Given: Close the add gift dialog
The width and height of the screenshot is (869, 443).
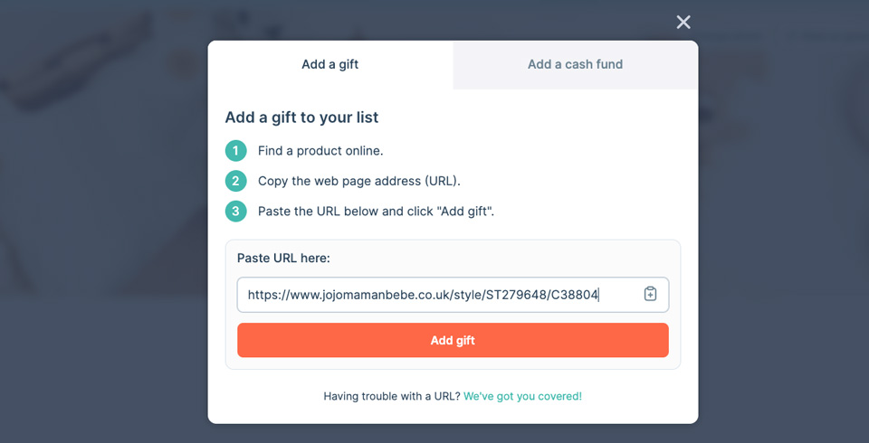Looking at the screenshot, I should [683, 22].
